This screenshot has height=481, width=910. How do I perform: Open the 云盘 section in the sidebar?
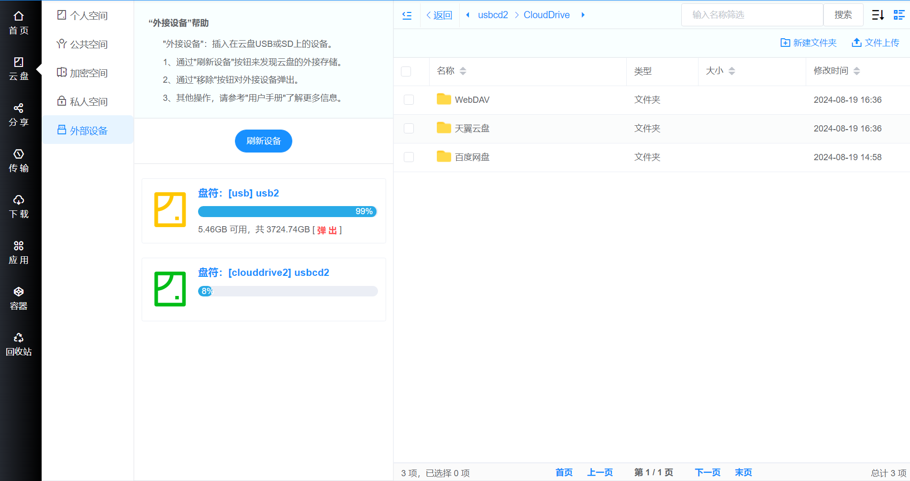pos(19,67)
